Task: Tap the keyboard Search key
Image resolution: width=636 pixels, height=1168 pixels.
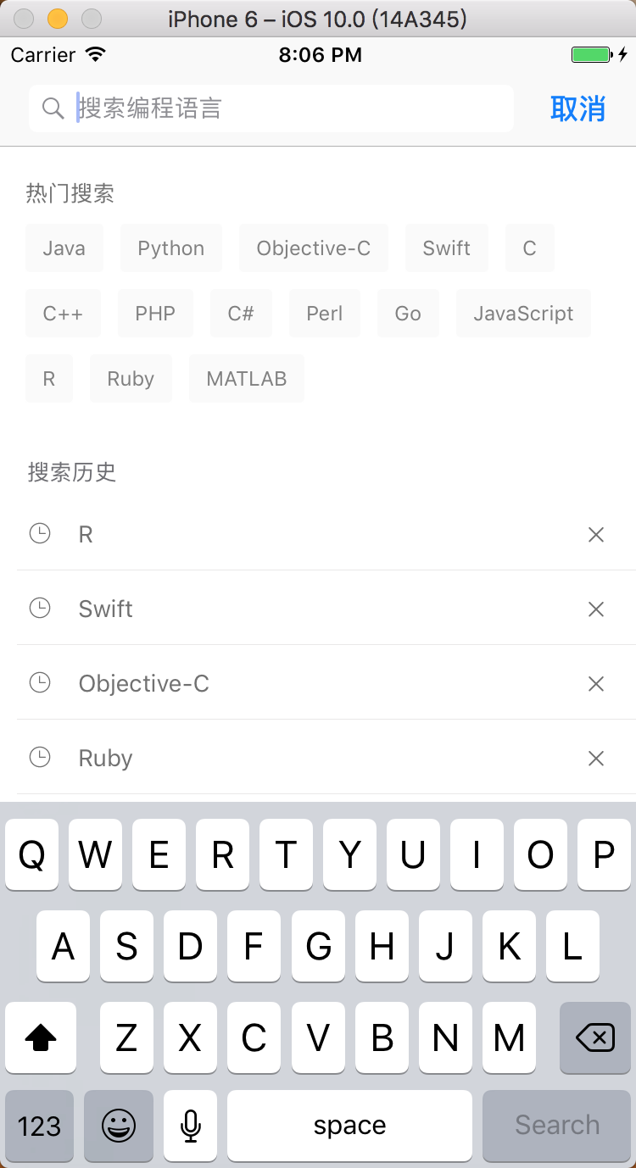Action: coord(556,1126)
